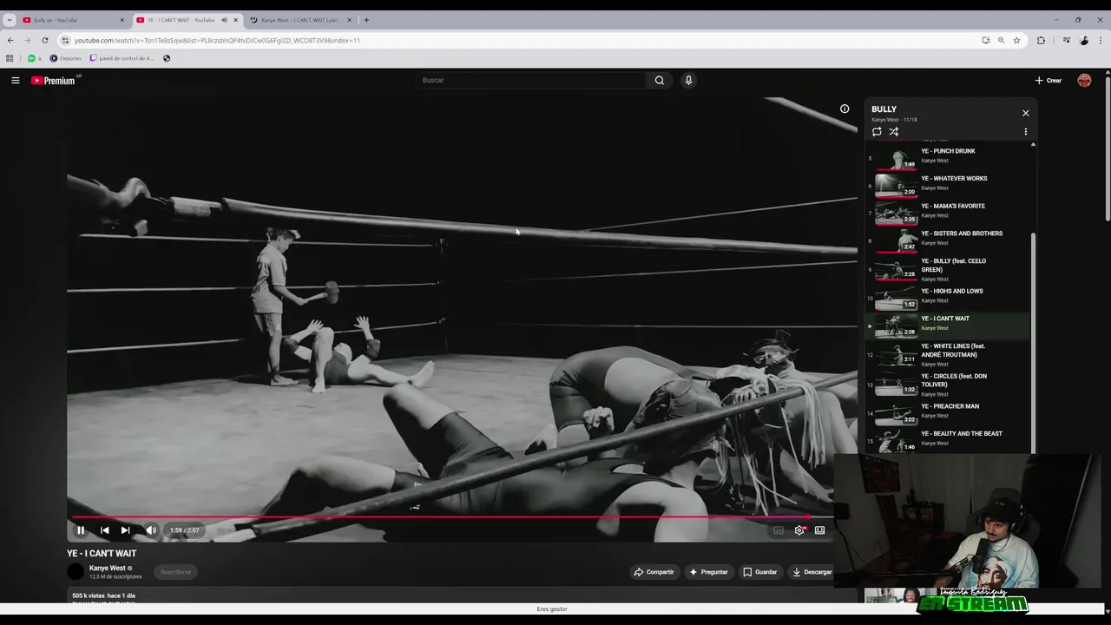Skip to the next video
The image size is (1111, 625).
pos(126,530)
